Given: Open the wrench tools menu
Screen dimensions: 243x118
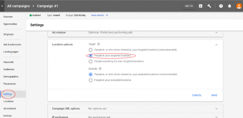Looking at the screenshot, I should 209,6.
